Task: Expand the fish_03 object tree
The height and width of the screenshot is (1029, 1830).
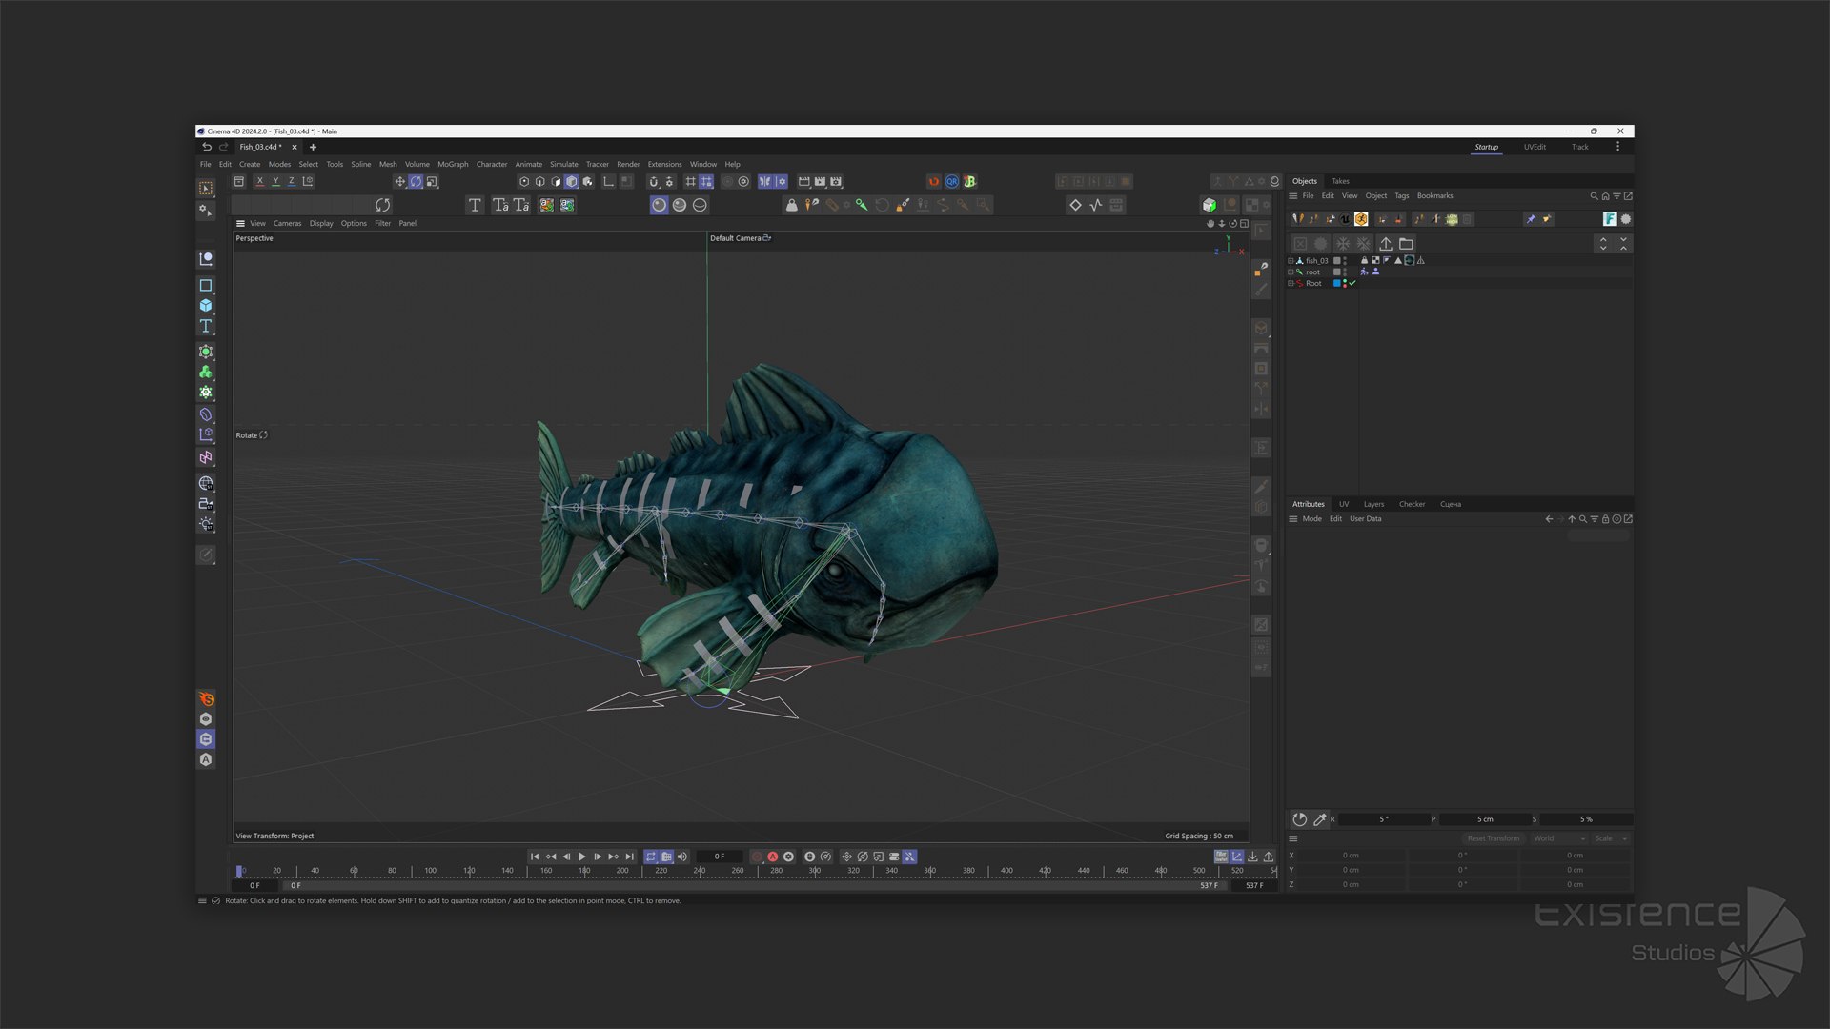Action: click(1291, 260)
